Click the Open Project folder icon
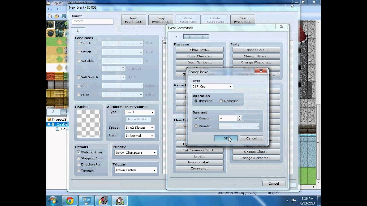 (57, 16)
